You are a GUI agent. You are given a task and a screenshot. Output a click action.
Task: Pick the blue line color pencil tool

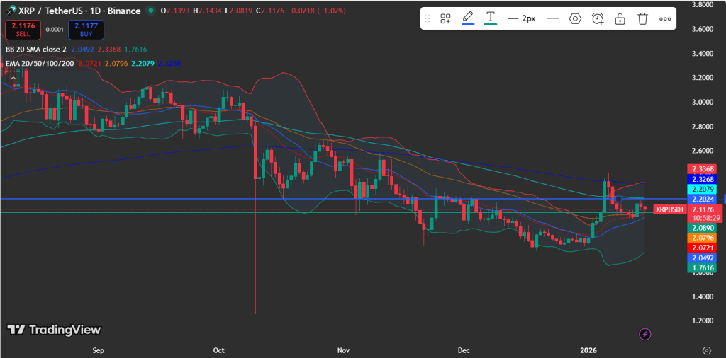(468, 18)
